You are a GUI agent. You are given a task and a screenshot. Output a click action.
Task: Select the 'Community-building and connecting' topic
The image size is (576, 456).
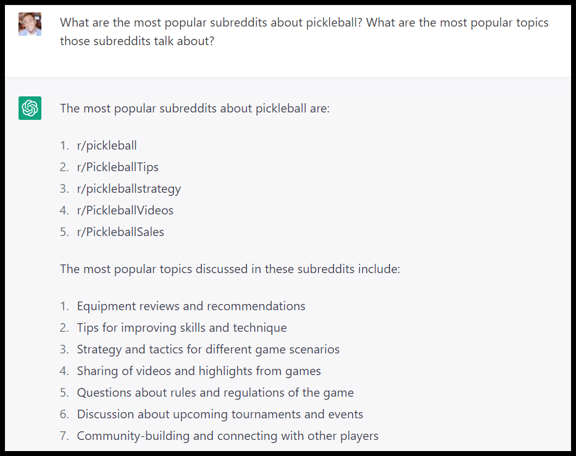pyautogui.click(x=227, y=436)
